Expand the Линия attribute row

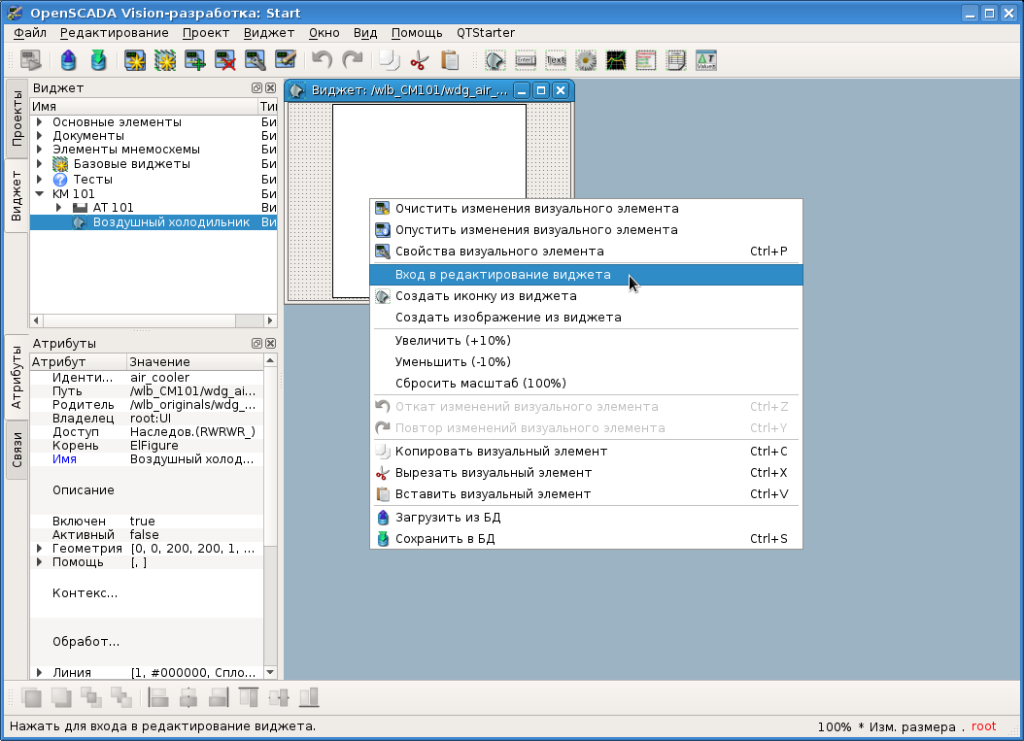point(39,672)
